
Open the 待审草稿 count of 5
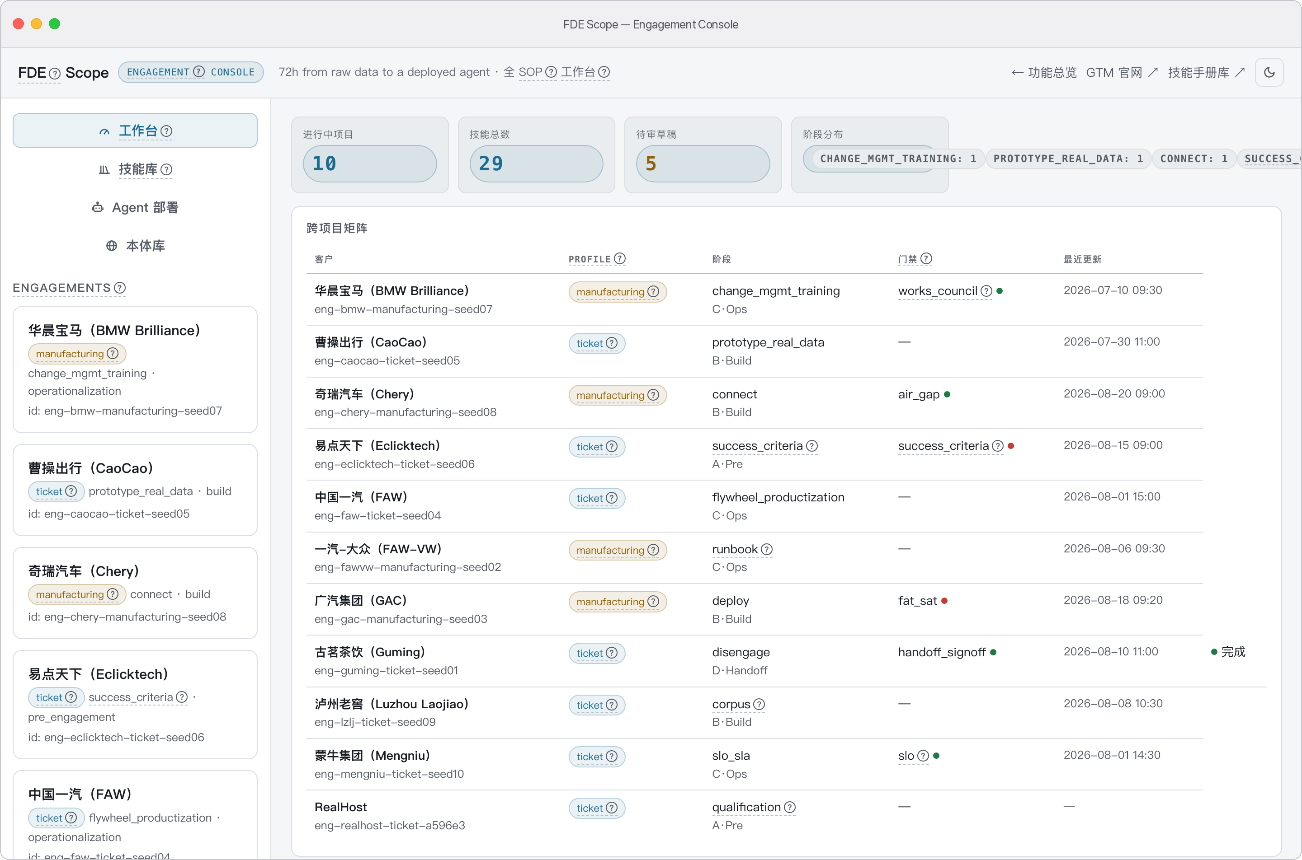pyautogui.click(x=703, y=164)
